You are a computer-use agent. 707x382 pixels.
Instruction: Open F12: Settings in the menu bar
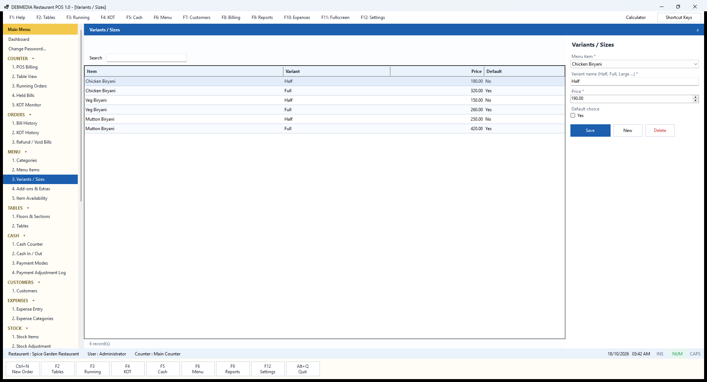click(x=373, y=17)
